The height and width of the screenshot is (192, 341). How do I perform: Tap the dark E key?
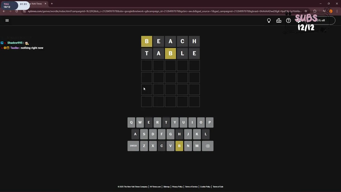[149, 122]
